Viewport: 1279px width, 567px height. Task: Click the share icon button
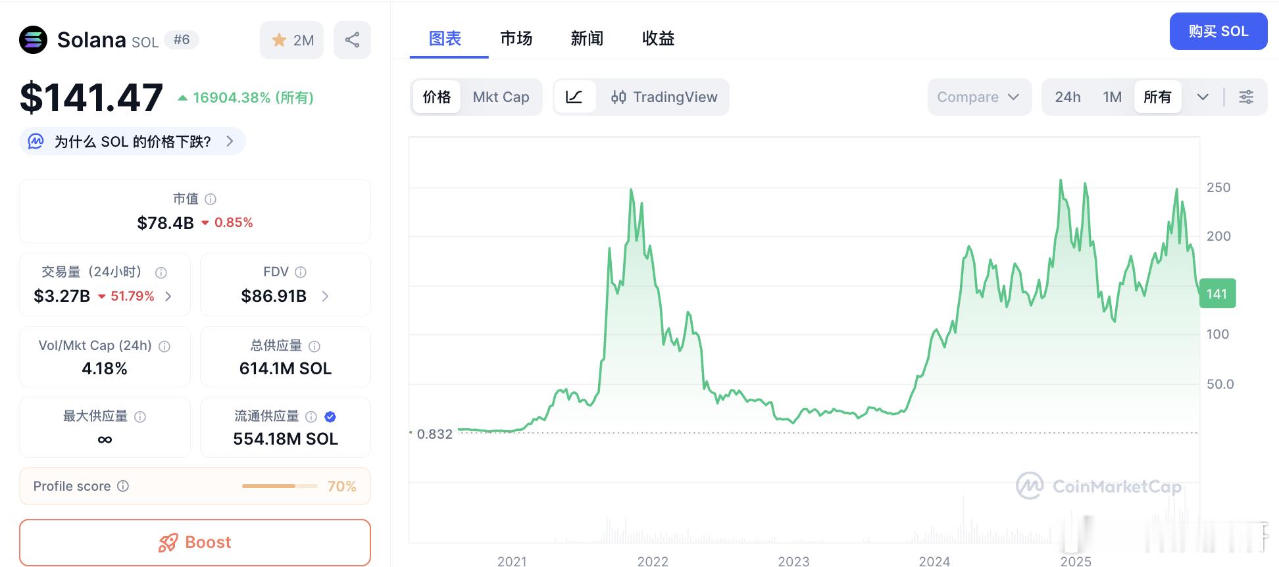[x=352, y=40]
